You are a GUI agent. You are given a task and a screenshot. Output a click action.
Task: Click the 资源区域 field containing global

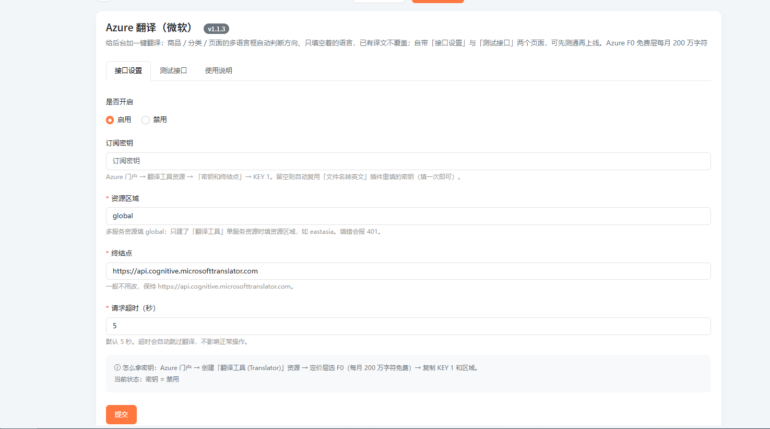408,216
